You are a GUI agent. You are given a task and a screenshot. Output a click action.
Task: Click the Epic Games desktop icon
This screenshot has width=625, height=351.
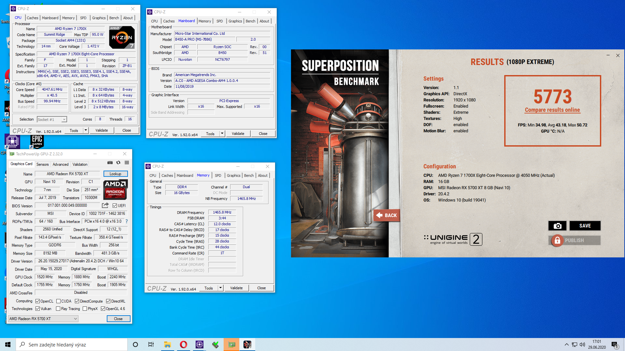pyautogui.click(x=37, y=141)
